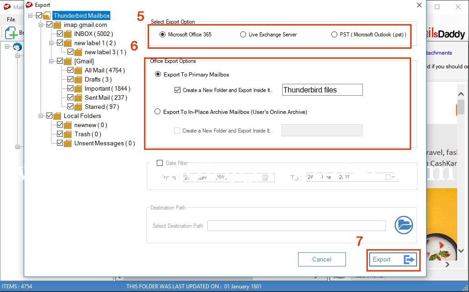Screen dimensions: 469x292
Task: Collapse top node in background window tree
Action: [x=7, y=47]
